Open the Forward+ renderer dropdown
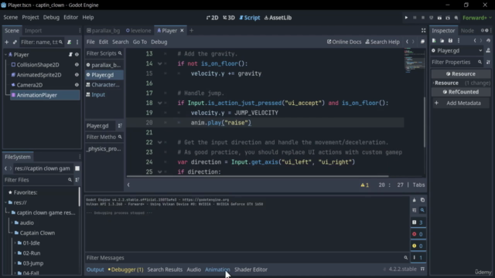Viewport: 495px width, 278px height. coord(477,18)
